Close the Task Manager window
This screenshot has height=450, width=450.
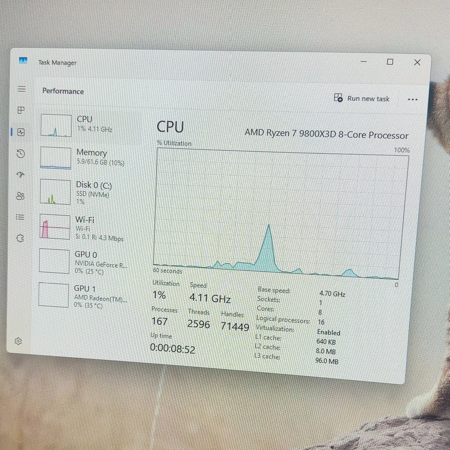tap(417, 62)
